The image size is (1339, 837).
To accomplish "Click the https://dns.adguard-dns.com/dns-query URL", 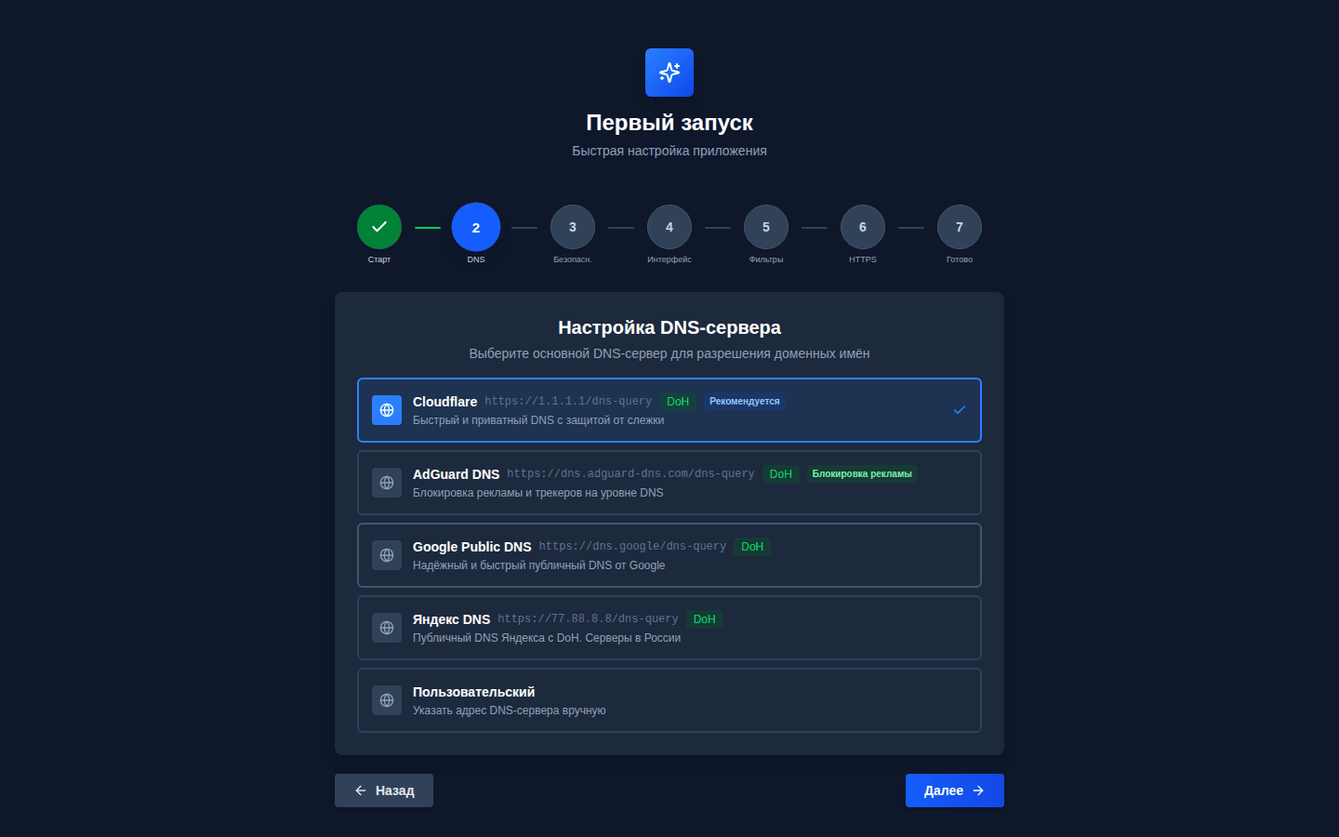I will (x=630, y=474).
